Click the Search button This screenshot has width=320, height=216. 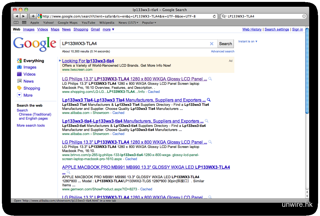225,44
